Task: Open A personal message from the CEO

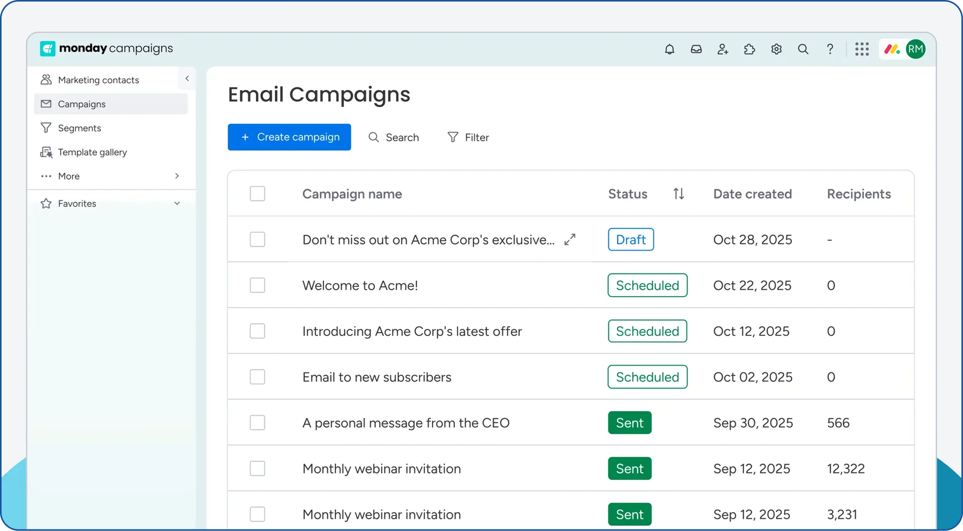Action: click(x=406, y=423)
